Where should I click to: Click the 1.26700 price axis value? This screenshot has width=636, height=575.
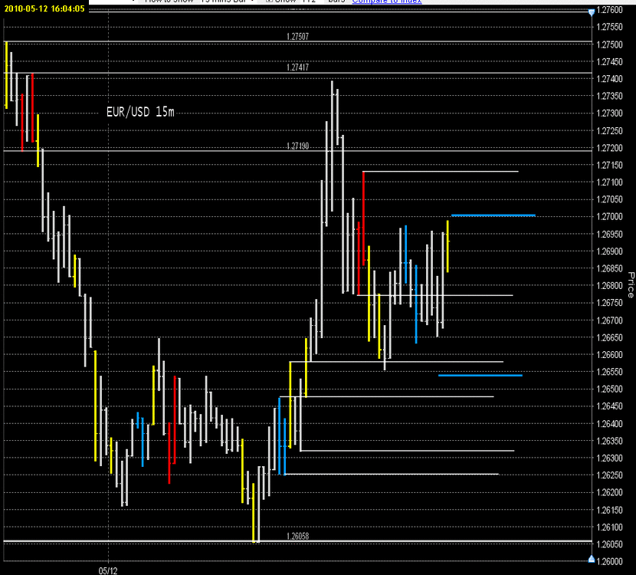(x=610, y=320)
